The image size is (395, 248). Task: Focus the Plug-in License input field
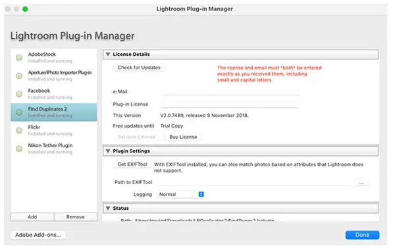tap(230, 104)
